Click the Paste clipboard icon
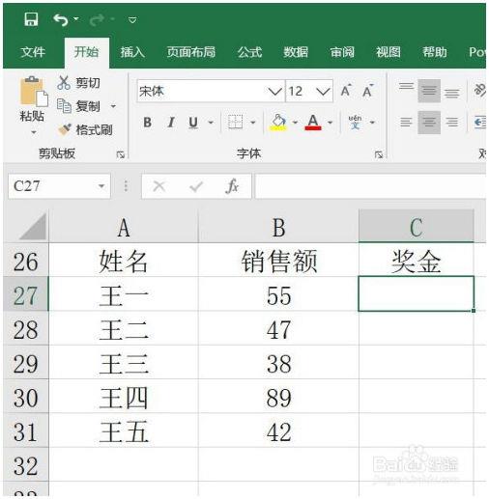Screen dimensions: 489x499 click(33, 92)
